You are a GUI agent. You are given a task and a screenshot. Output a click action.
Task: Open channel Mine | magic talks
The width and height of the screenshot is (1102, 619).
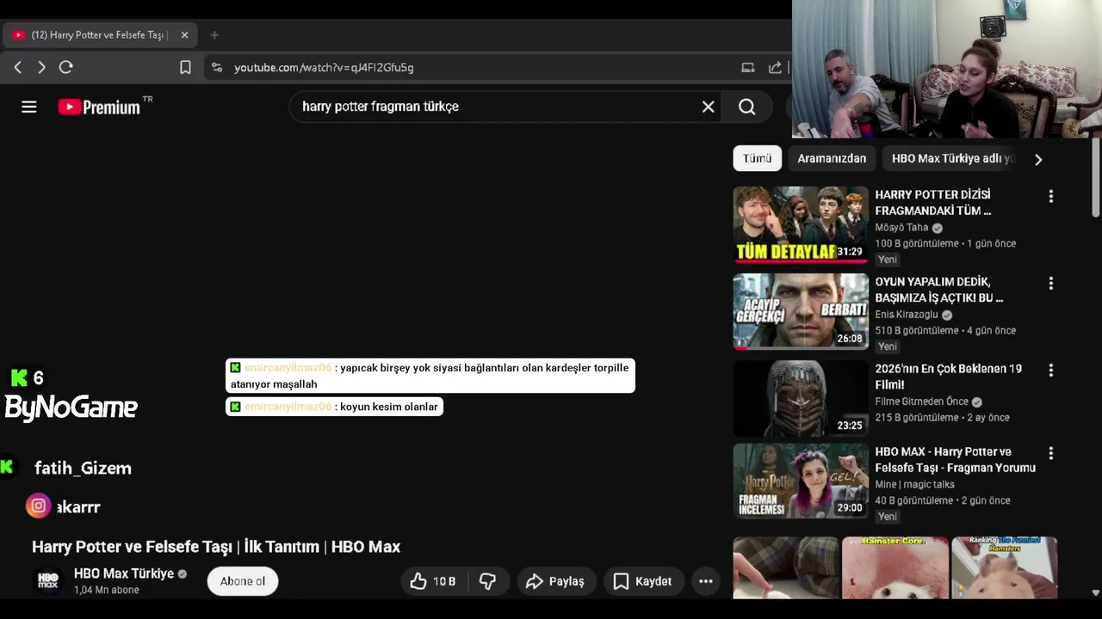pyautogui.click(x=914, y=484)
